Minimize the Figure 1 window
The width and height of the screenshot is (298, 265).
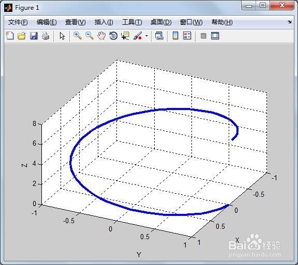coord(249,6)
